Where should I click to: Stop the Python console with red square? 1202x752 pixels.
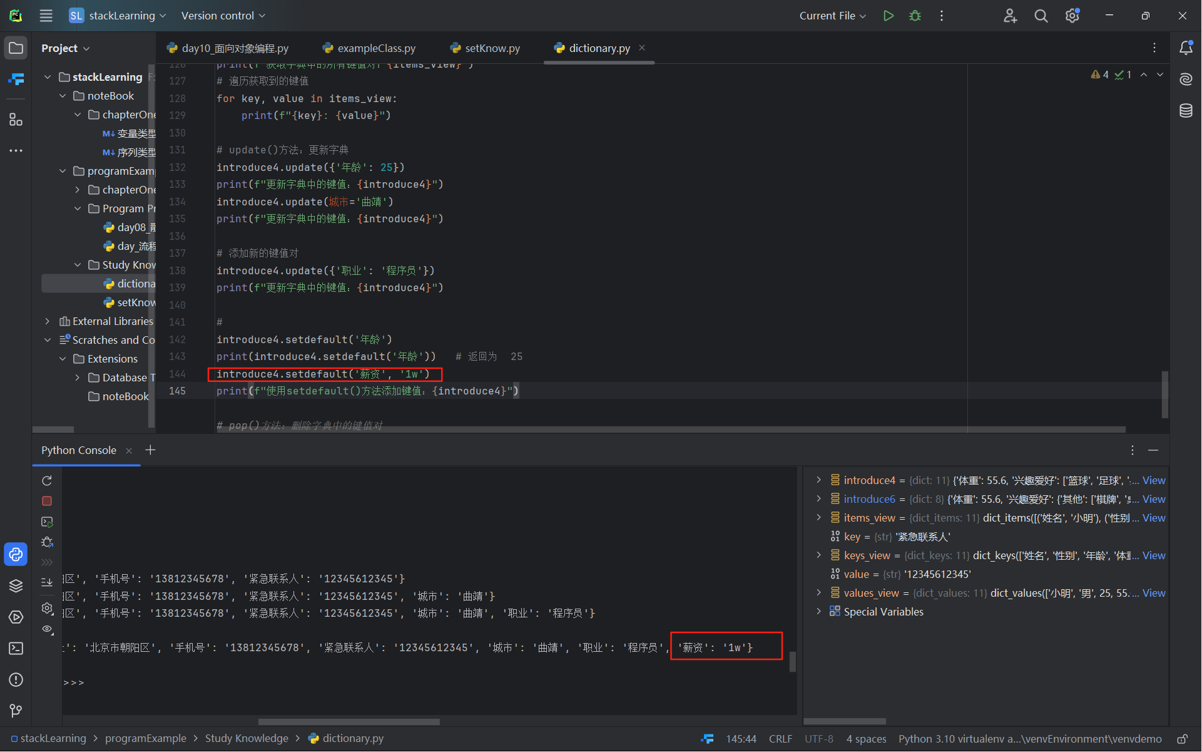[x=47, y=501]
